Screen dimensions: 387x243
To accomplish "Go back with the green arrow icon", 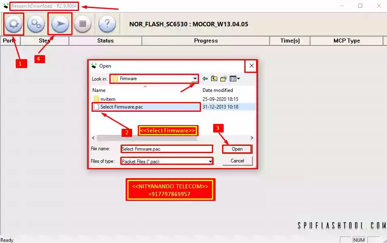I will 205,79.
